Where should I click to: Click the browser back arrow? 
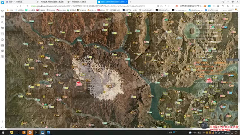pyautogui.click(x=8, y=6)
